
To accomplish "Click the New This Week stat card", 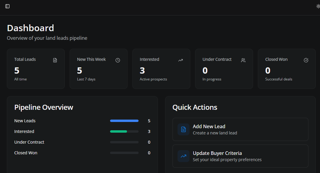I will [x=98, y=69].
